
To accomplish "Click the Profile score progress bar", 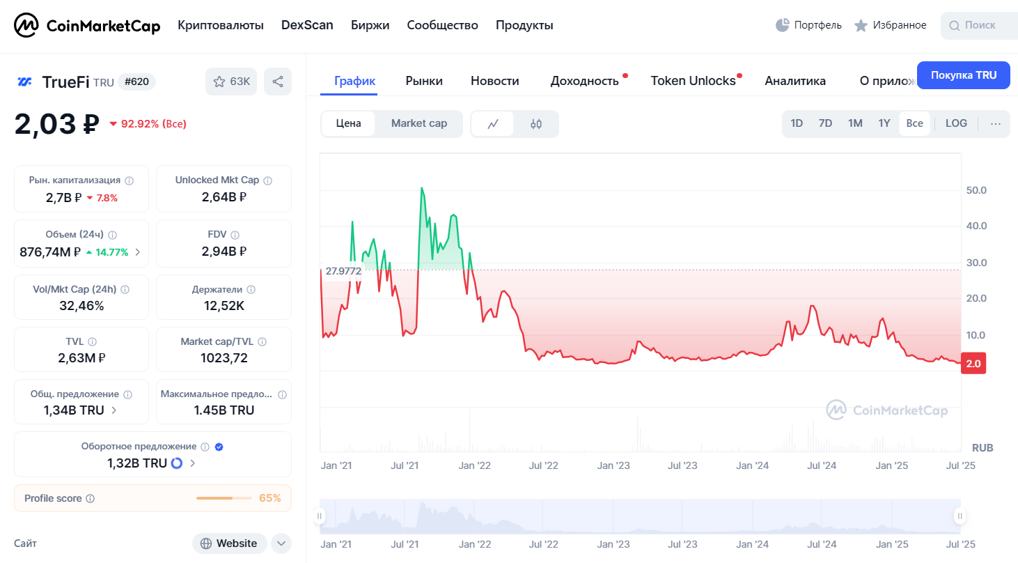I will 224,498.
